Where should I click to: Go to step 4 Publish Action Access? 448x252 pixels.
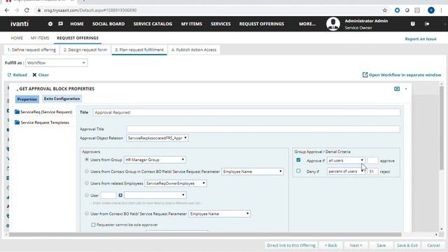pyautogui.click(x=194, y=50)
